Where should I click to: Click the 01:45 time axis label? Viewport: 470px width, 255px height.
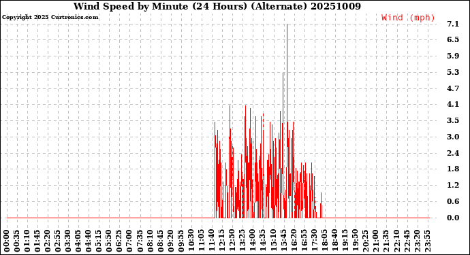tap(37, 241)
